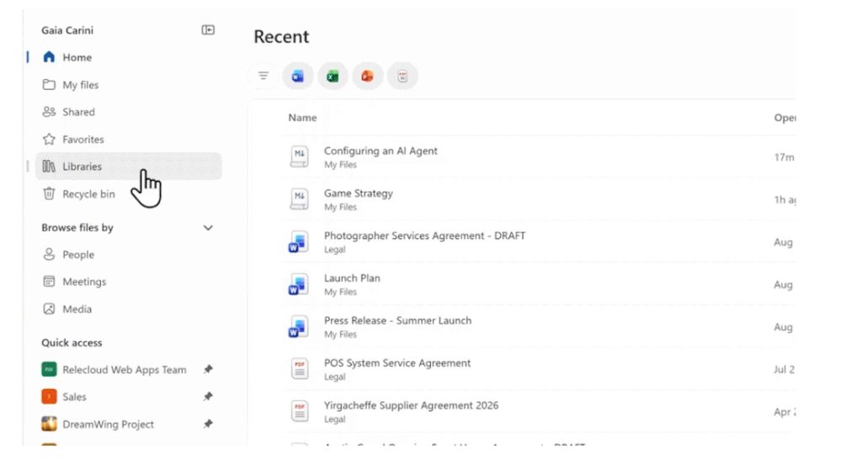The width and height of the screenshot is (862, 462).
Task: Click markdown icon for Game Strategy
Action: point(299,199)
